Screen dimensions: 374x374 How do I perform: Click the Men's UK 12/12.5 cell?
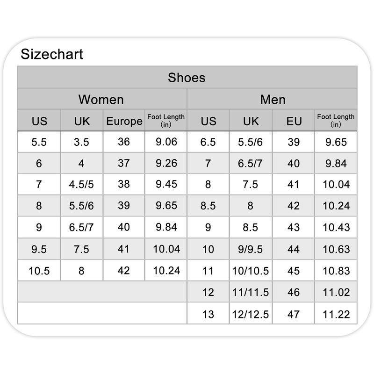251,314
